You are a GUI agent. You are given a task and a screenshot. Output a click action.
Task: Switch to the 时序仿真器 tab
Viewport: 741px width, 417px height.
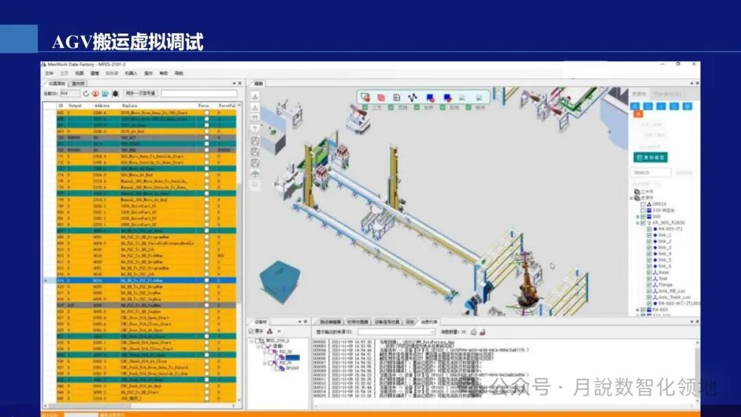coord(357,322)
